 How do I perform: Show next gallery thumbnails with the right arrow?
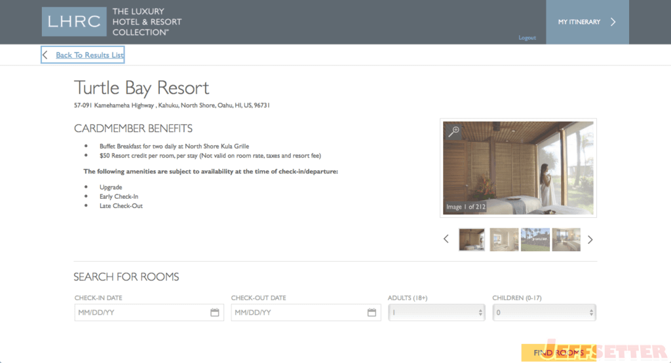pos(590,239)
